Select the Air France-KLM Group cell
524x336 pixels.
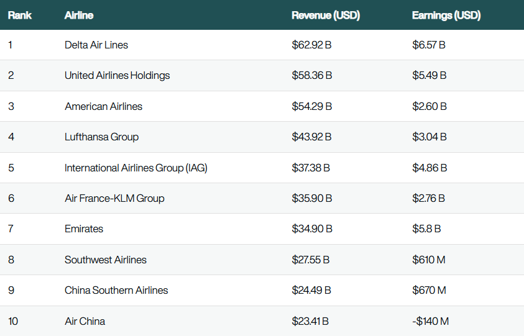click(x=114, y=199)
